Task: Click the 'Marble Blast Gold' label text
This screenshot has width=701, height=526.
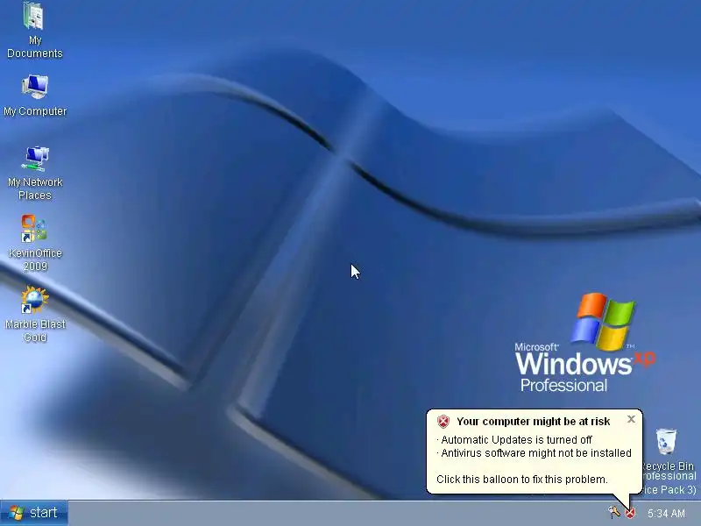Action: coord(35,331)
